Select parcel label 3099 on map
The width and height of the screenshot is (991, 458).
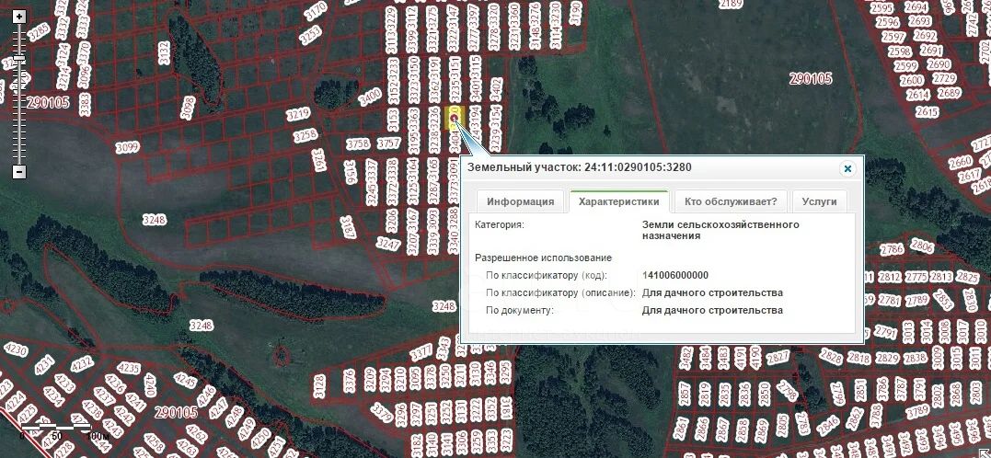(x=127, y=148)
